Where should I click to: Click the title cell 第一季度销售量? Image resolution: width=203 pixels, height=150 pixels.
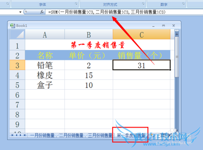click(97, 45)
